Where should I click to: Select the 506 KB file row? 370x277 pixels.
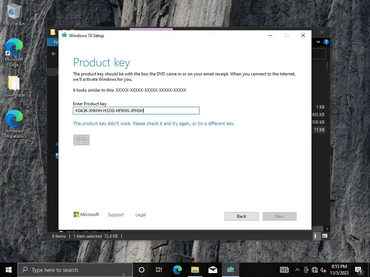click(318, 122)
